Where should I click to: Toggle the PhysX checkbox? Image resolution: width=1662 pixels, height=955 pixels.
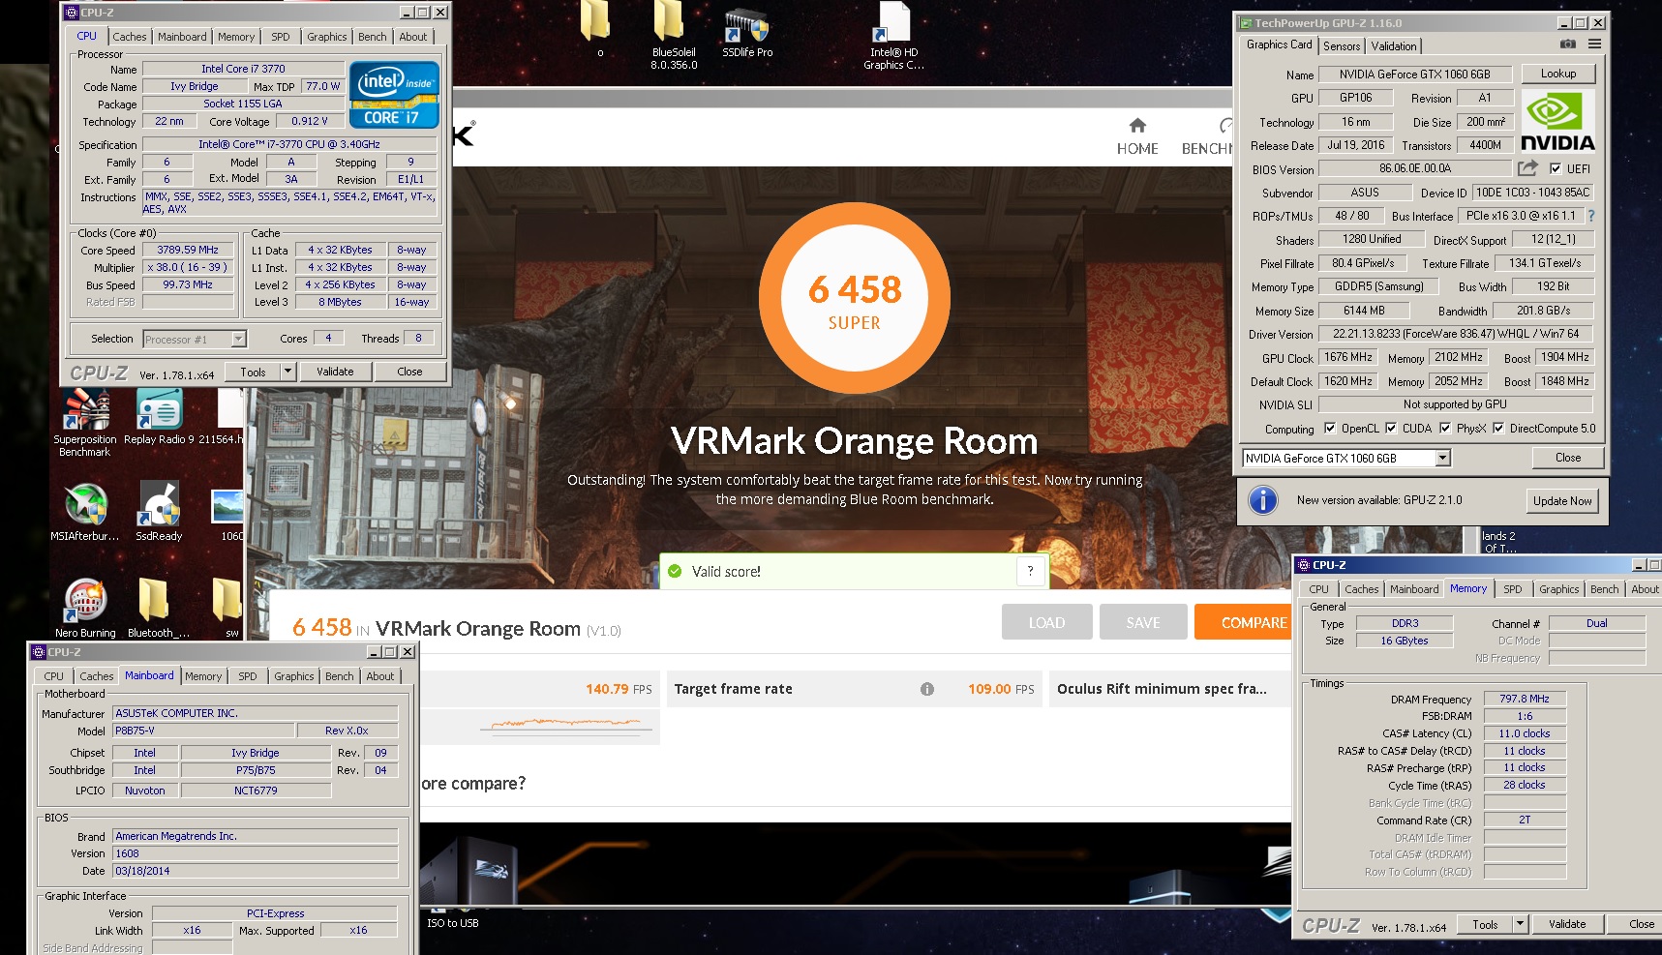pyautogui.click(x=1445, y=428)
